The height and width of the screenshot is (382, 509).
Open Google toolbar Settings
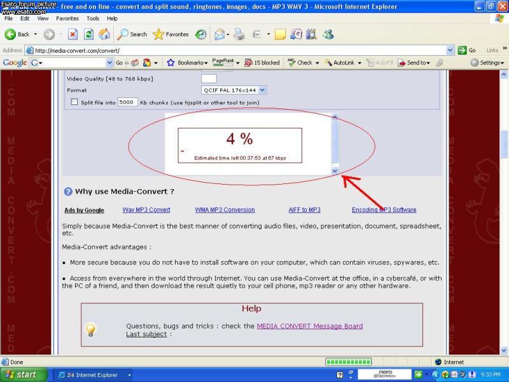[487, 62]
